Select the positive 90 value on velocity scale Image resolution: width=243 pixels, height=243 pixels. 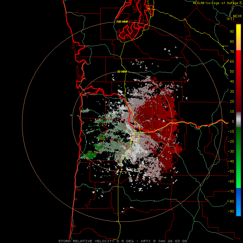pos(232,32)
